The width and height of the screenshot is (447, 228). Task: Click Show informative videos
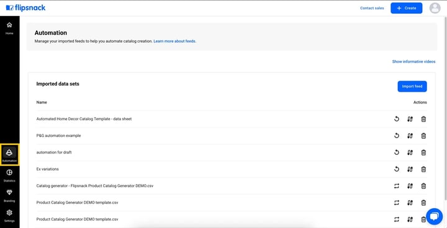click(413, 61)
